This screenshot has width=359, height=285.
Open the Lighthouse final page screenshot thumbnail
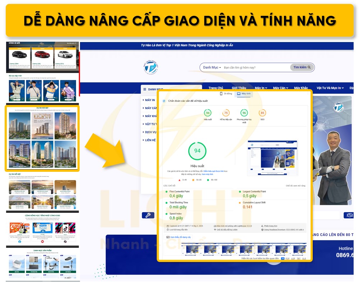pyautogui.click(x=273, y=158)
